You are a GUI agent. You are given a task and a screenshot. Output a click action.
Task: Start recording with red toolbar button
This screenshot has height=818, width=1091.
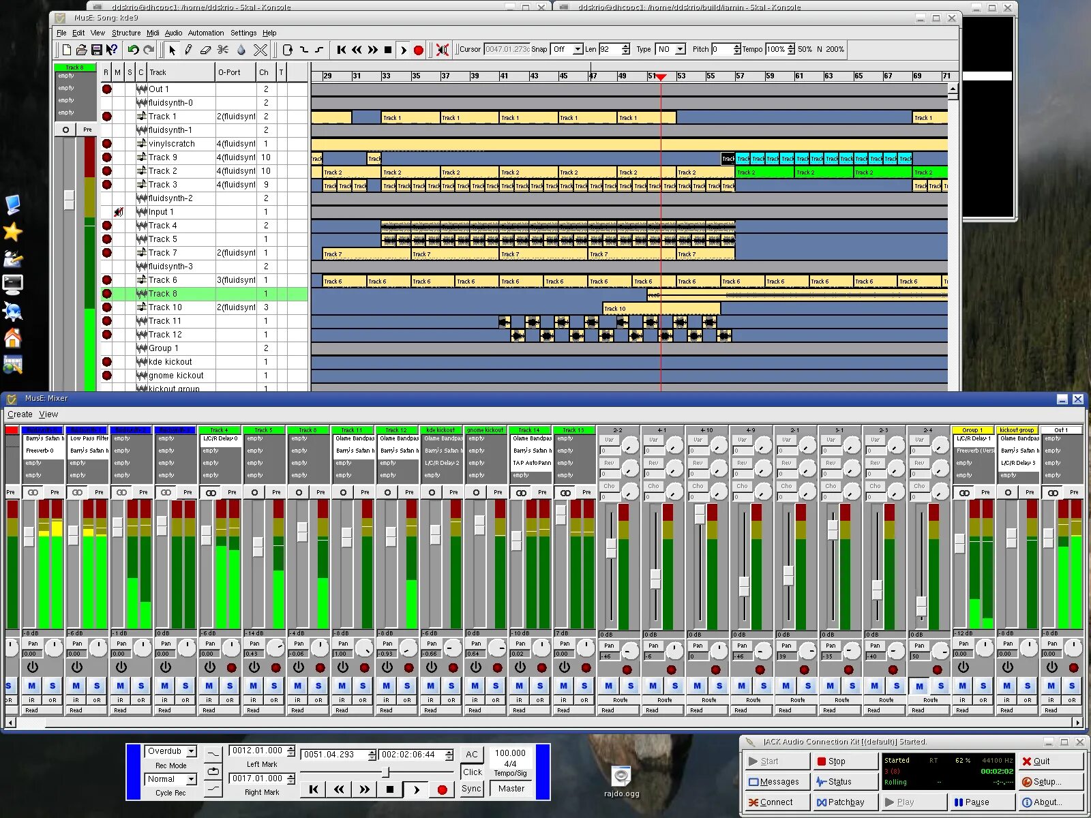419,50
